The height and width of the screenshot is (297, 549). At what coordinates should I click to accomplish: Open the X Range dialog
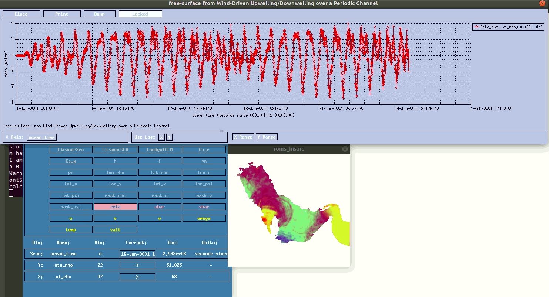[x=243, y=137]
